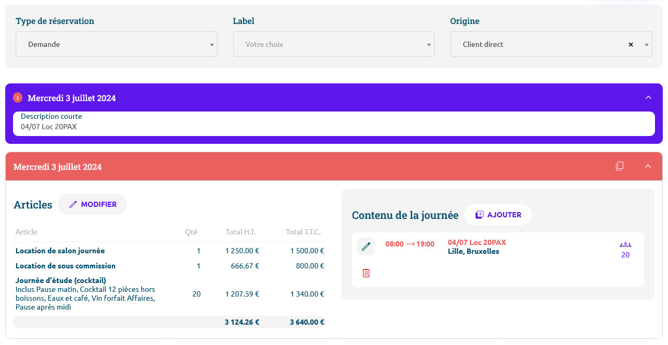Image resolution: width=668 pixels, height=345 pixels.
Task: Collapse the purple Mercredi 3 juillet section
Action: [648, 97]
